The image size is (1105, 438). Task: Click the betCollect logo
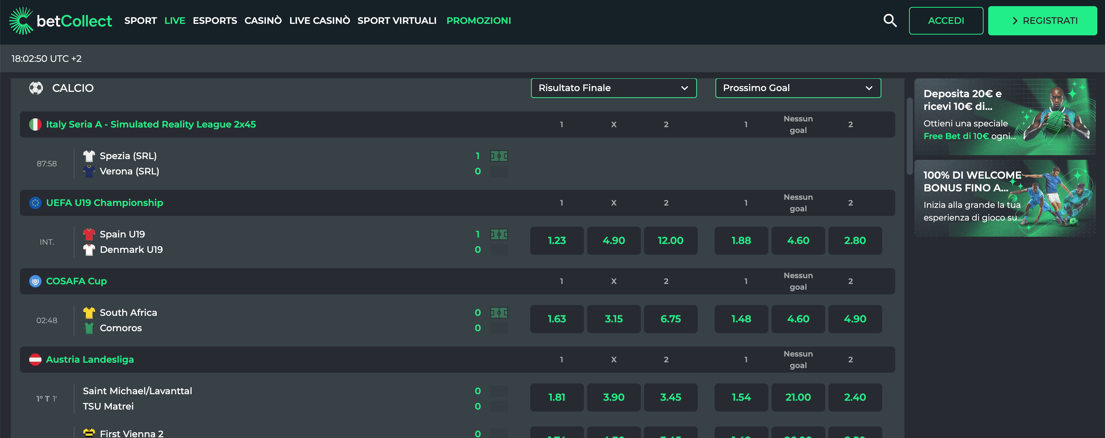coord(60,20)
